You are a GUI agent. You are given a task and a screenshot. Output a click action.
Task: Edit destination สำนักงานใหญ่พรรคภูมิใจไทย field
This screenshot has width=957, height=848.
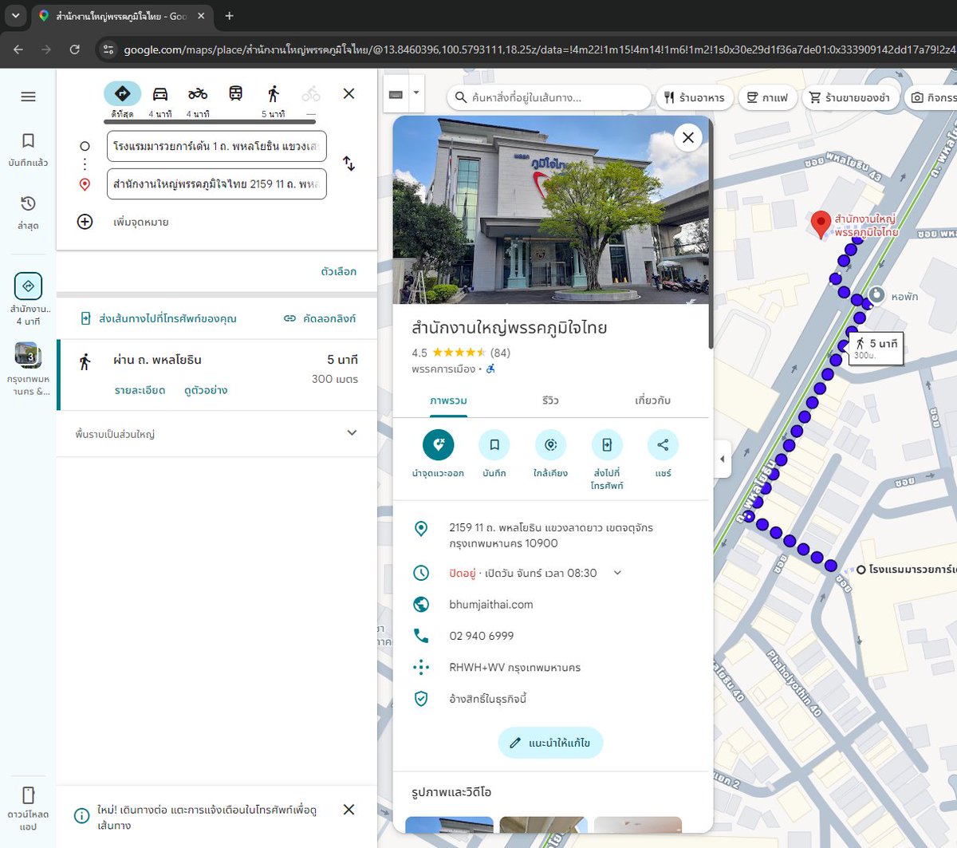(217, 183)
